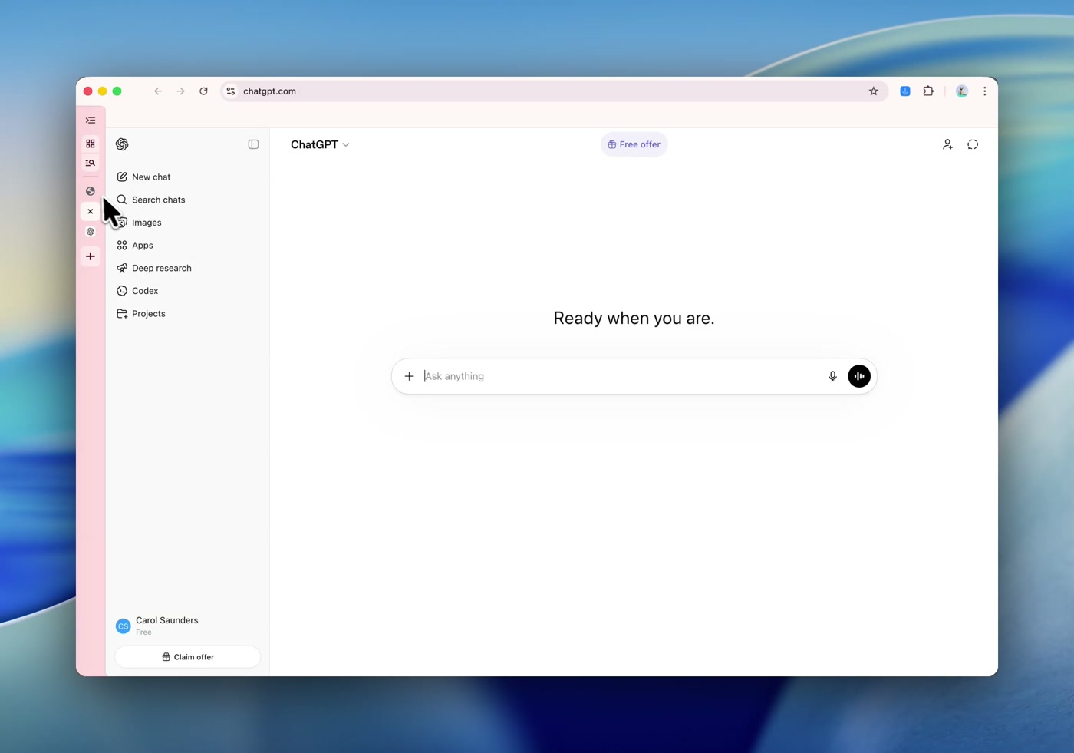Open Deep research from the sidebar

161,268
